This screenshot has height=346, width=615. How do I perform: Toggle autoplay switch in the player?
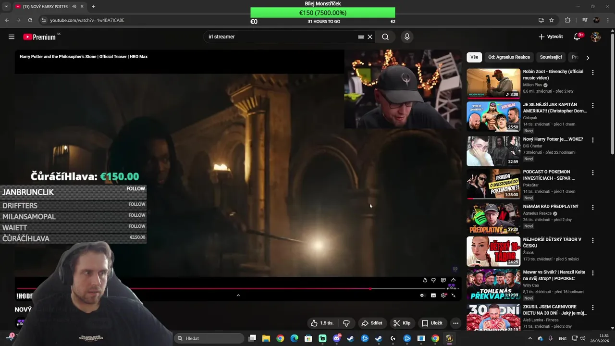click(422, 296)
